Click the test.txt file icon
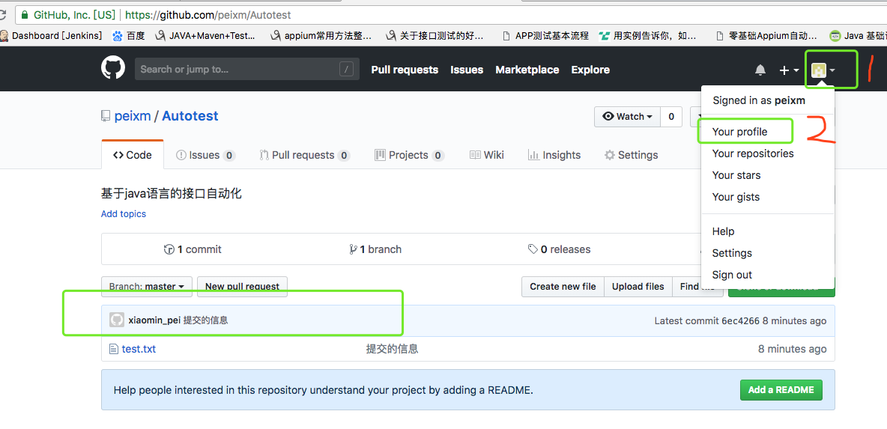 pyautogui.click(x=113, y=349)
